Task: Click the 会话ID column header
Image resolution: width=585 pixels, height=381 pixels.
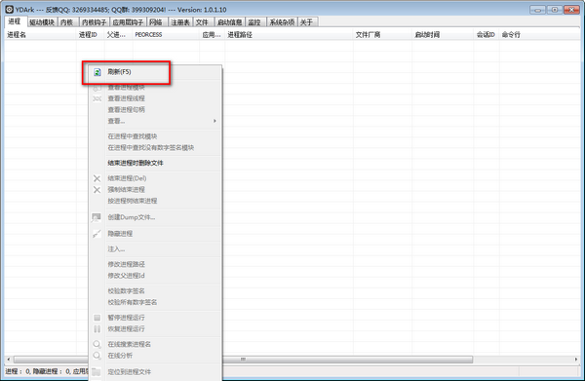Action: (x=487, y=35)
